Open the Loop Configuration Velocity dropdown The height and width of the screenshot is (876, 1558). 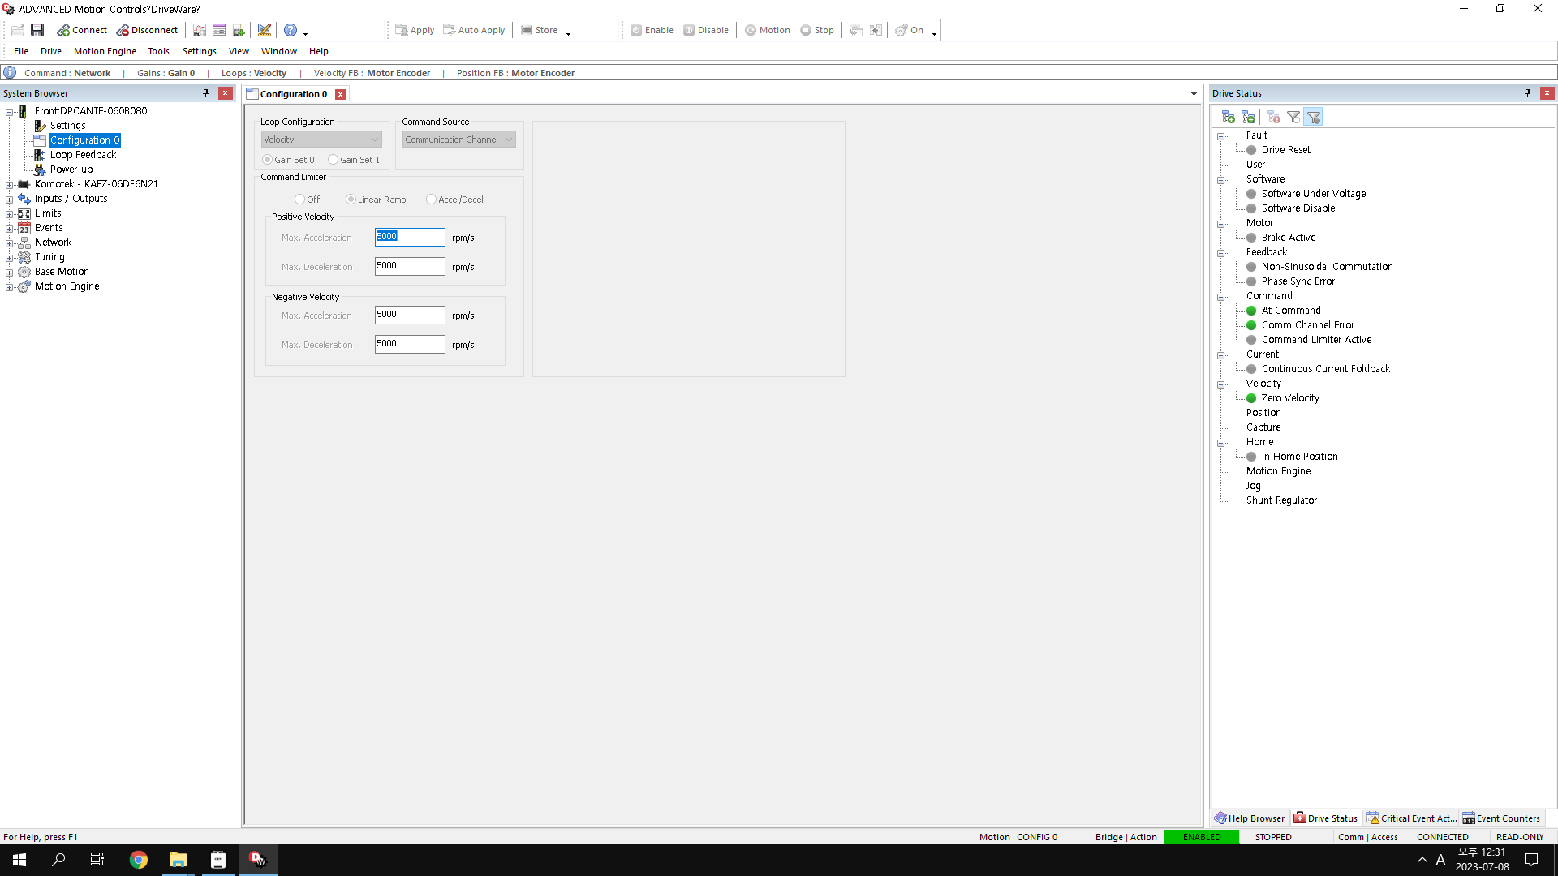[x=321, y=140]
